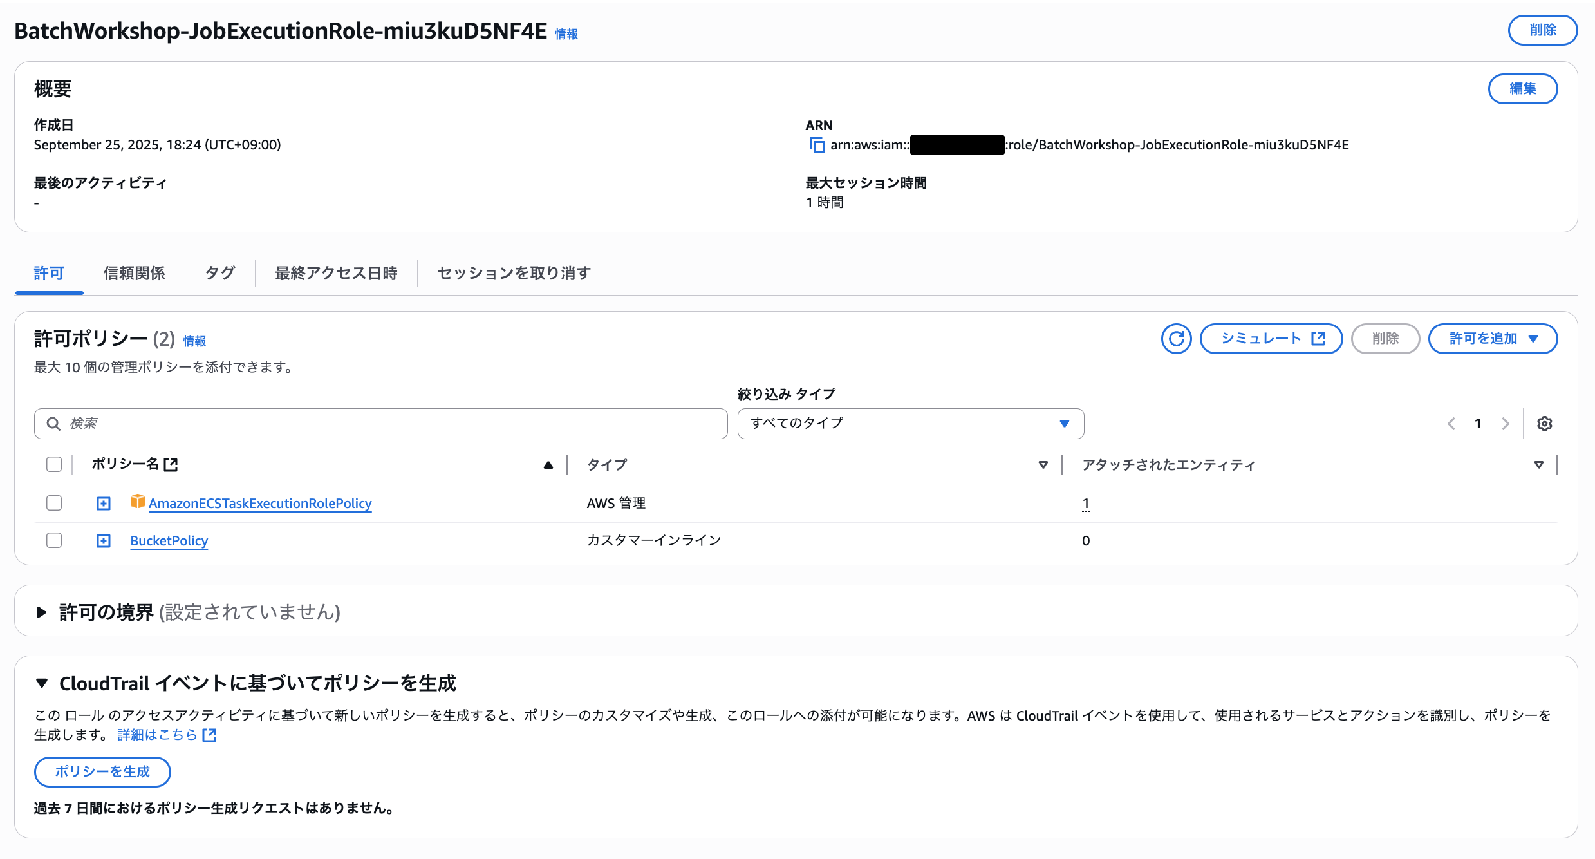Select all policies checkbox in header

point(54,464)
